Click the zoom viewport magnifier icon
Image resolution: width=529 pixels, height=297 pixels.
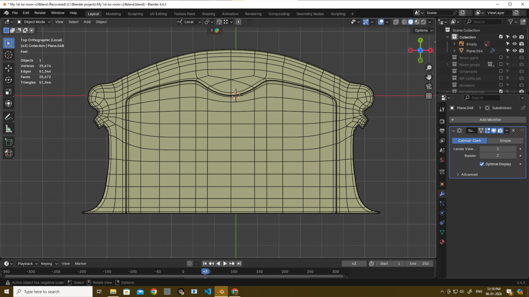pyautogui.click(x=429, y=68)
